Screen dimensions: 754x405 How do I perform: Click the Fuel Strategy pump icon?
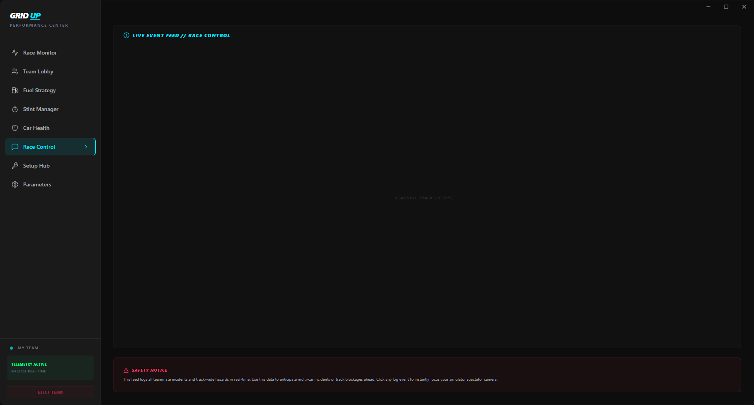tap(15, 90)
